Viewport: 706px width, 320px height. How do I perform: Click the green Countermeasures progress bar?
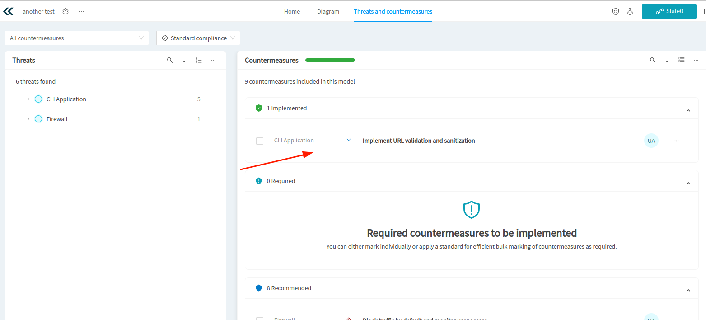click(x=330, y=60)
